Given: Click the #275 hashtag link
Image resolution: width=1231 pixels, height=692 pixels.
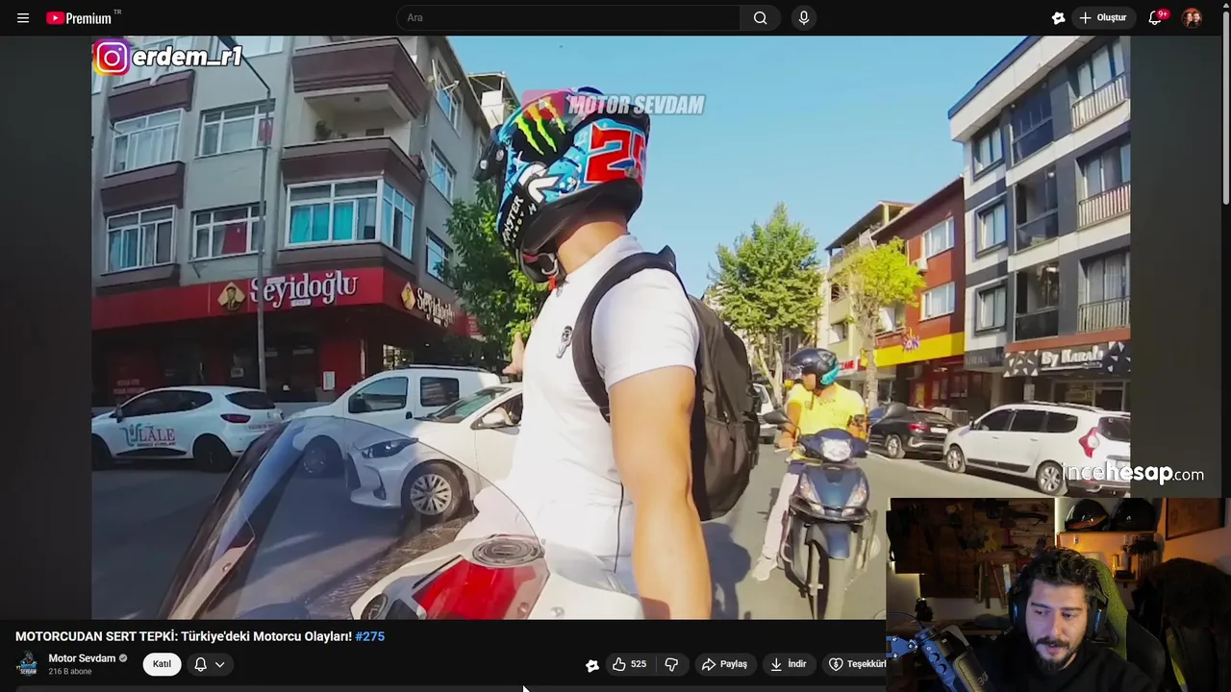Looking at the screenshot, I should pyautogui.click(x=369, y=636).
